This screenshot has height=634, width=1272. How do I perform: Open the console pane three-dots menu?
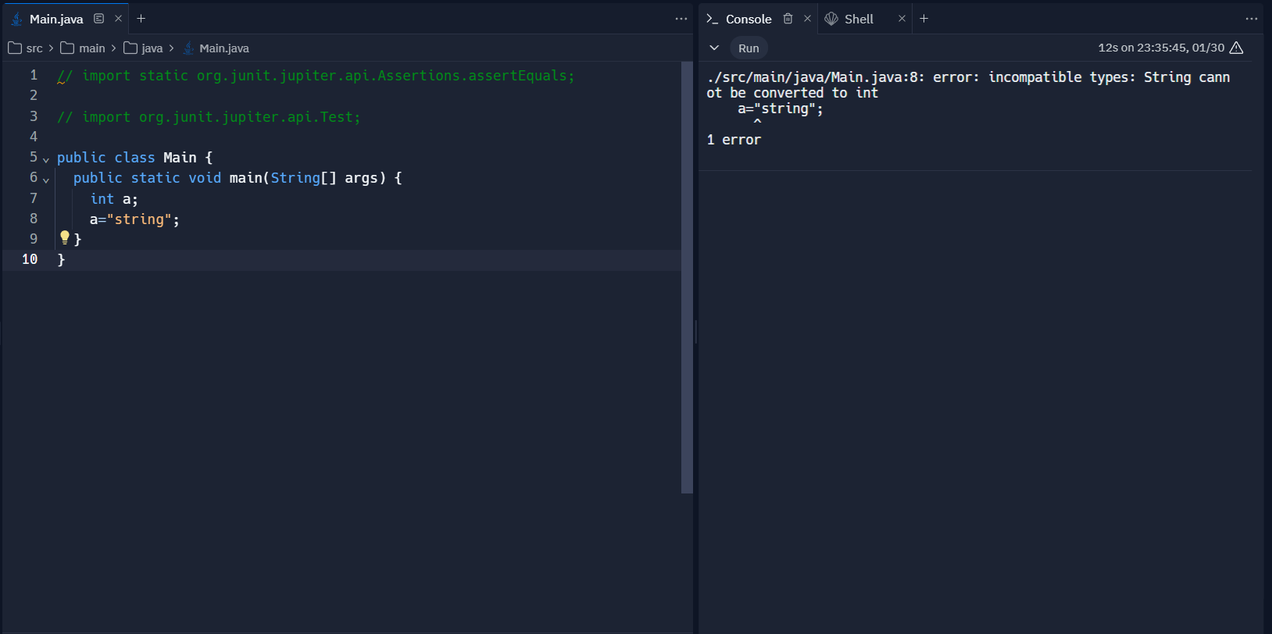(x=1252, y=19)
